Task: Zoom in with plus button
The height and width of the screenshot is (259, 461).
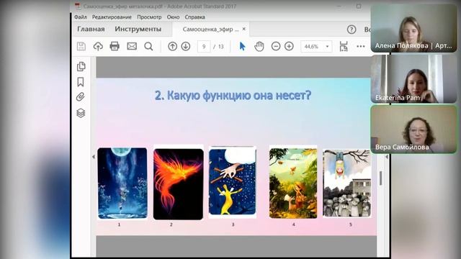Action: 289,46
